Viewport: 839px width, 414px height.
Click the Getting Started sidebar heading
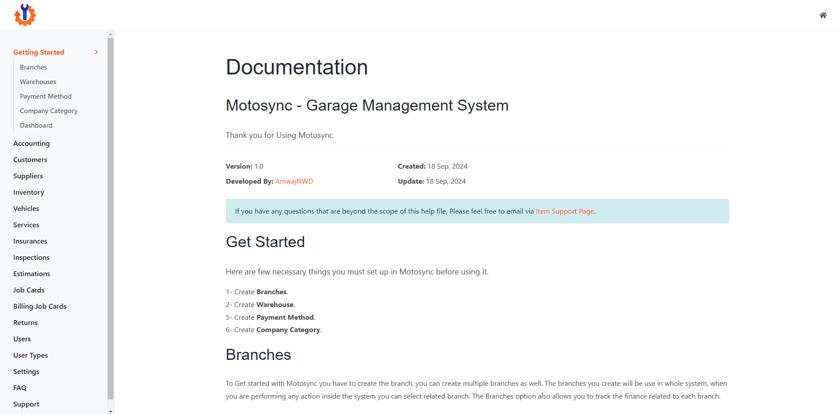click(x=39, y=52)
